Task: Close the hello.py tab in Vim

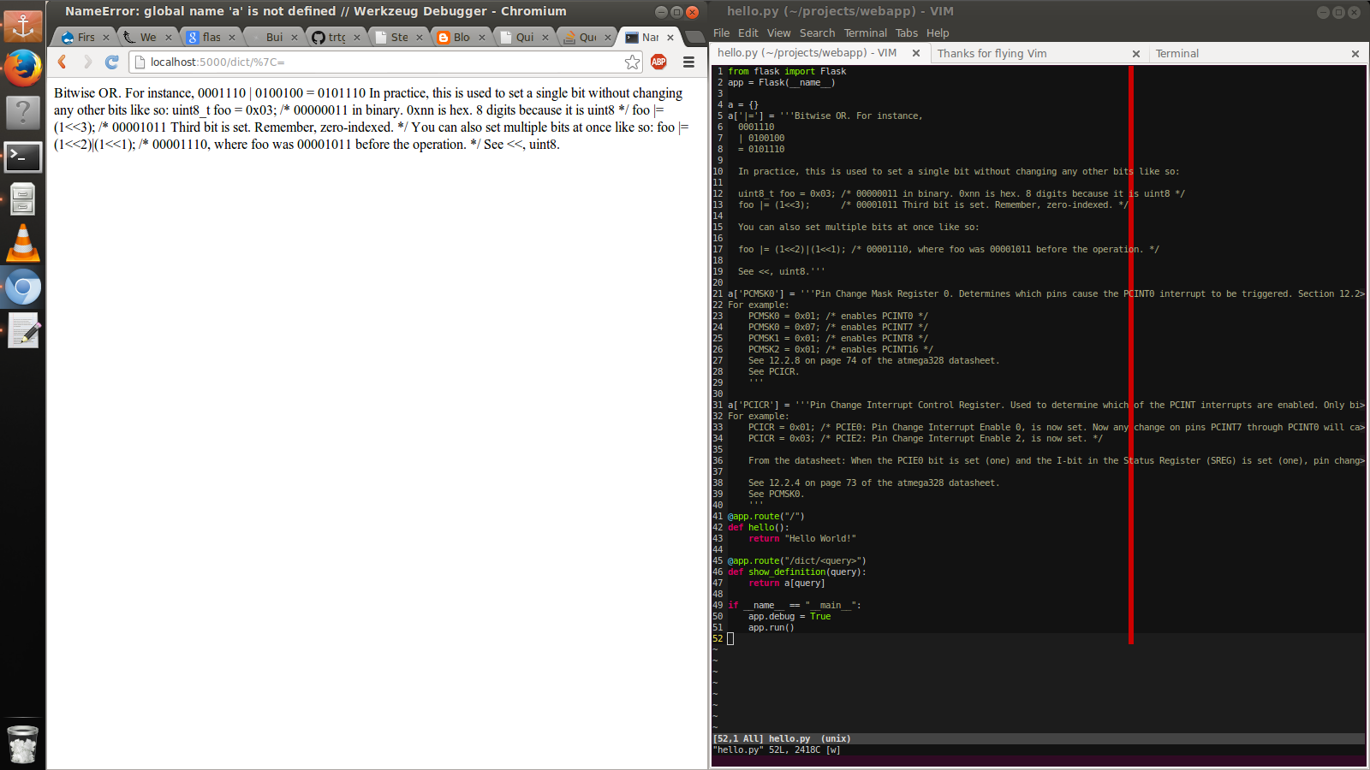Action: 917,53
